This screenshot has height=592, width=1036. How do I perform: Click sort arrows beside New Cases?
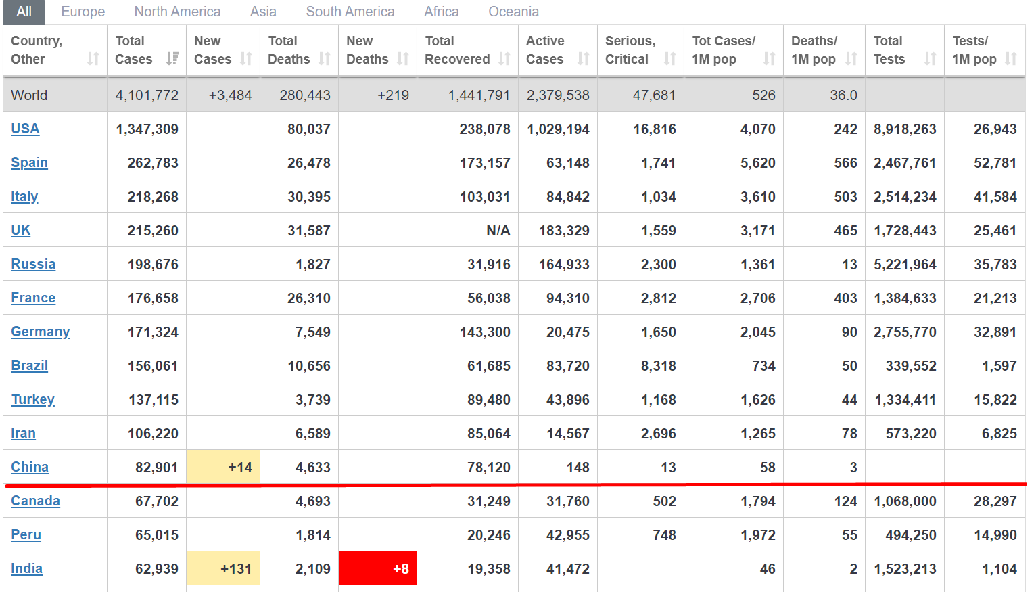click(246, 59)
